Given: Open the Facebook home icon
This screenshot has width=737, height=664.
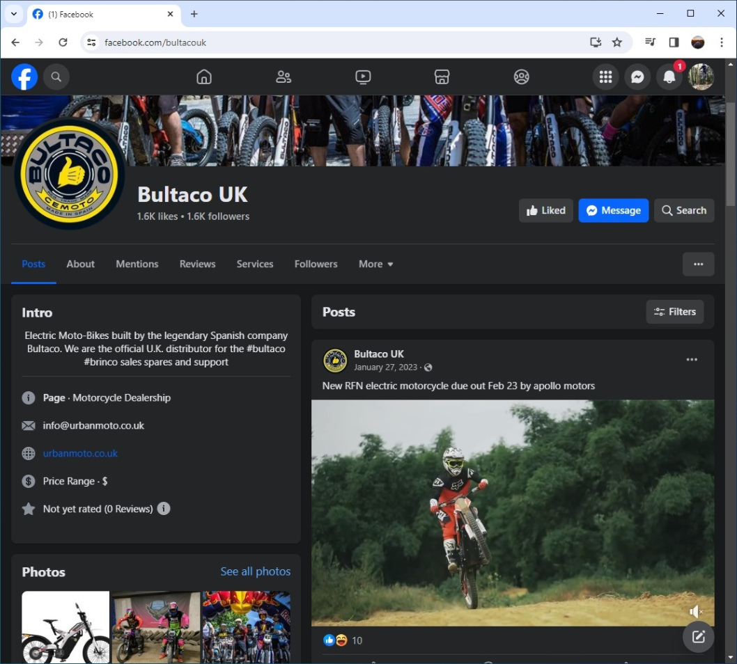Looking at the screenshot, I should [204, 77].
